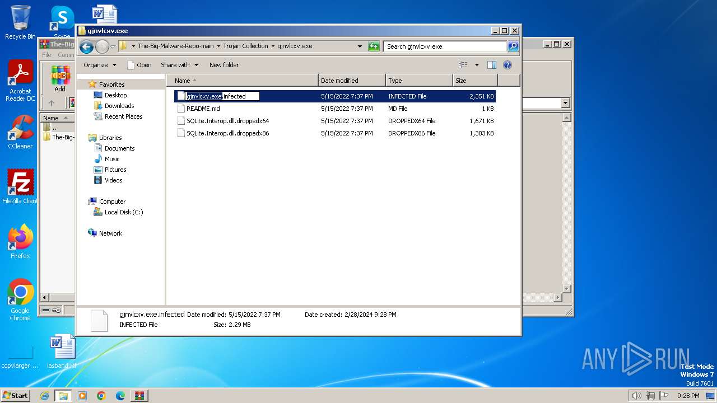The width and height of the screenshot is (717, 403).
Task: Click Internet Explorer taskbar icon
Action: [45, 396]
